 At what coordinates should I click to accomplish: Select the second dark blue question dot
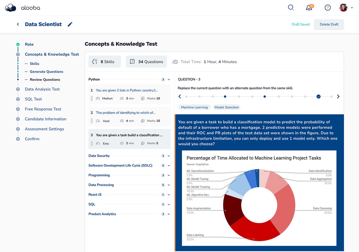coord(264,97)
